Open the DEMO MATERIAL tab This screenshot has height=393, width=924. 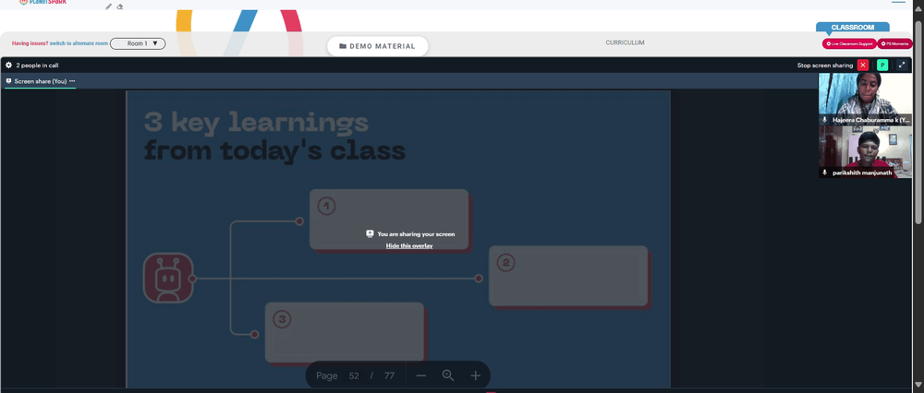tap(378, 46)
